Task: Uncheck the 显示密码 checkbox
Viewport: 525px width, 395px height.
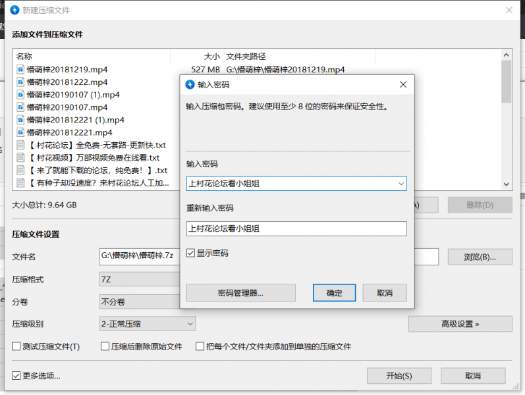Action: coord(191,253)
